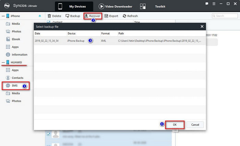Eject the iPhone device

(x=40, y=16)
